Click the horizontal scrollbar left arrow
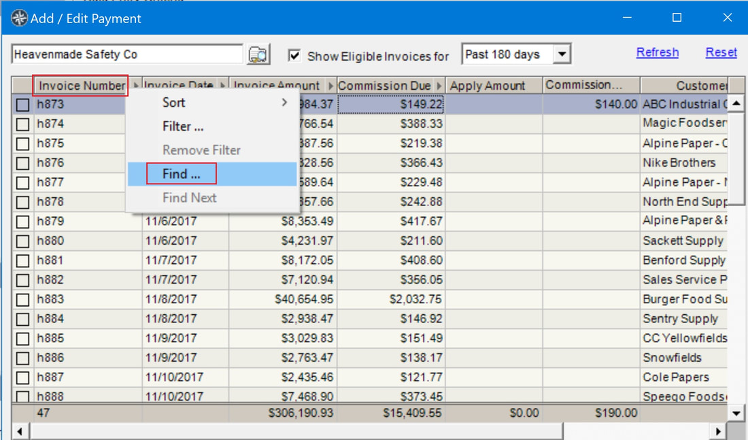Viewport: 748px width, 440px height. [x=20, y=431]
